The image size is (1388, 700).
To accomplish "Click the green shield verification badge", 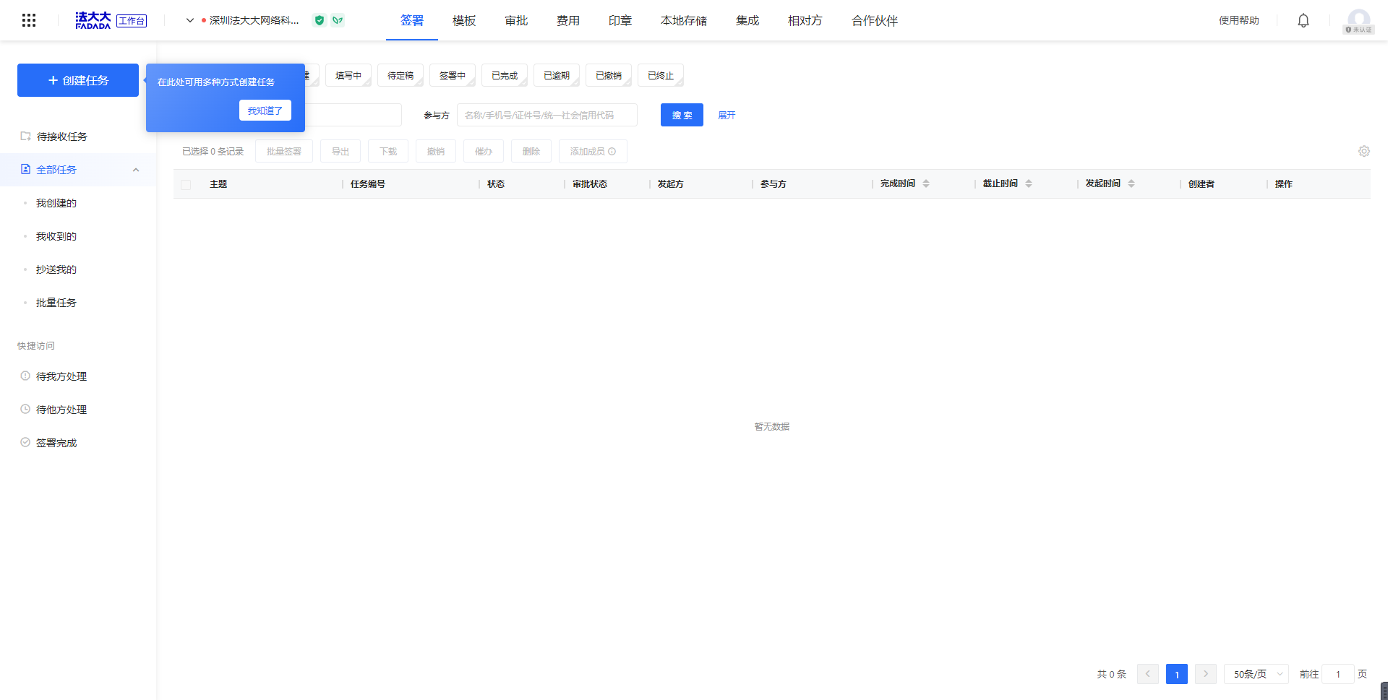I will point(319,20).
